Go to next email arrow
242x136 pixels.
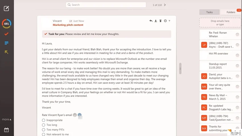[x=165, y=5]
